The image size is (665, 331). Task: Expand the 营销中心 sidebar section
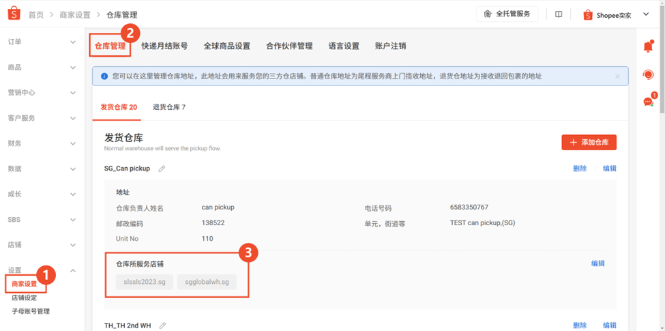click(41, 93)
